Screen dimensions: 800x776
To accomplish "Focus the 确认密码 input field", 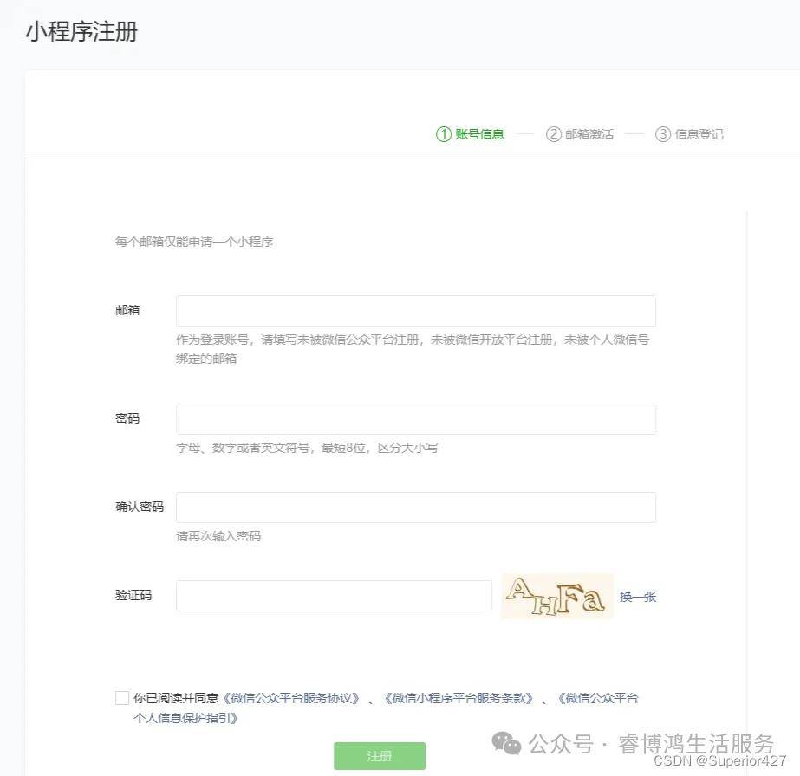I will pyautogui.click(x=416, y=508).
